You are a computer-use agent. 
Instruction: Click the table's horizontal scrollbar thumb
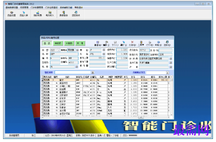[x=141, y=118]
